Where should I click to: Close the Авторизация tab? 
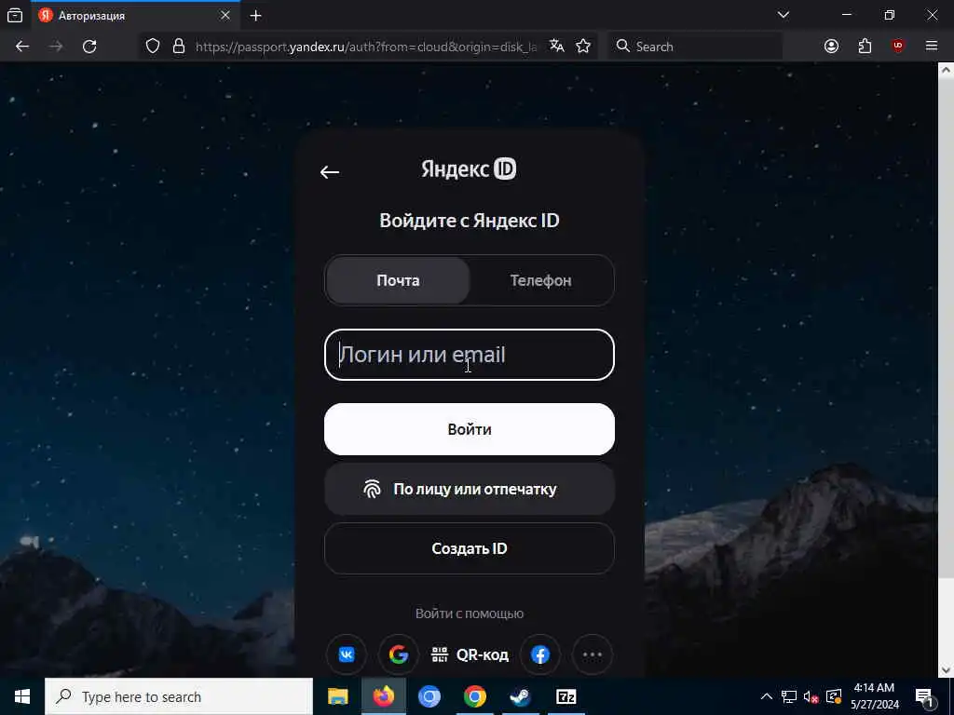pos(225,16)
